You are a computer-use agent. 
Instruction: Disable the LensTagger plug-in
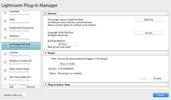point(157,78)
